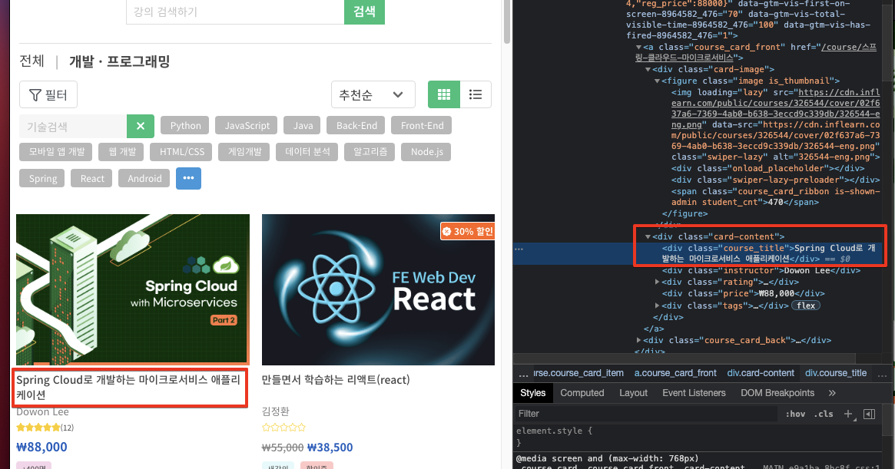Select the Spring tag

(43, 179)
